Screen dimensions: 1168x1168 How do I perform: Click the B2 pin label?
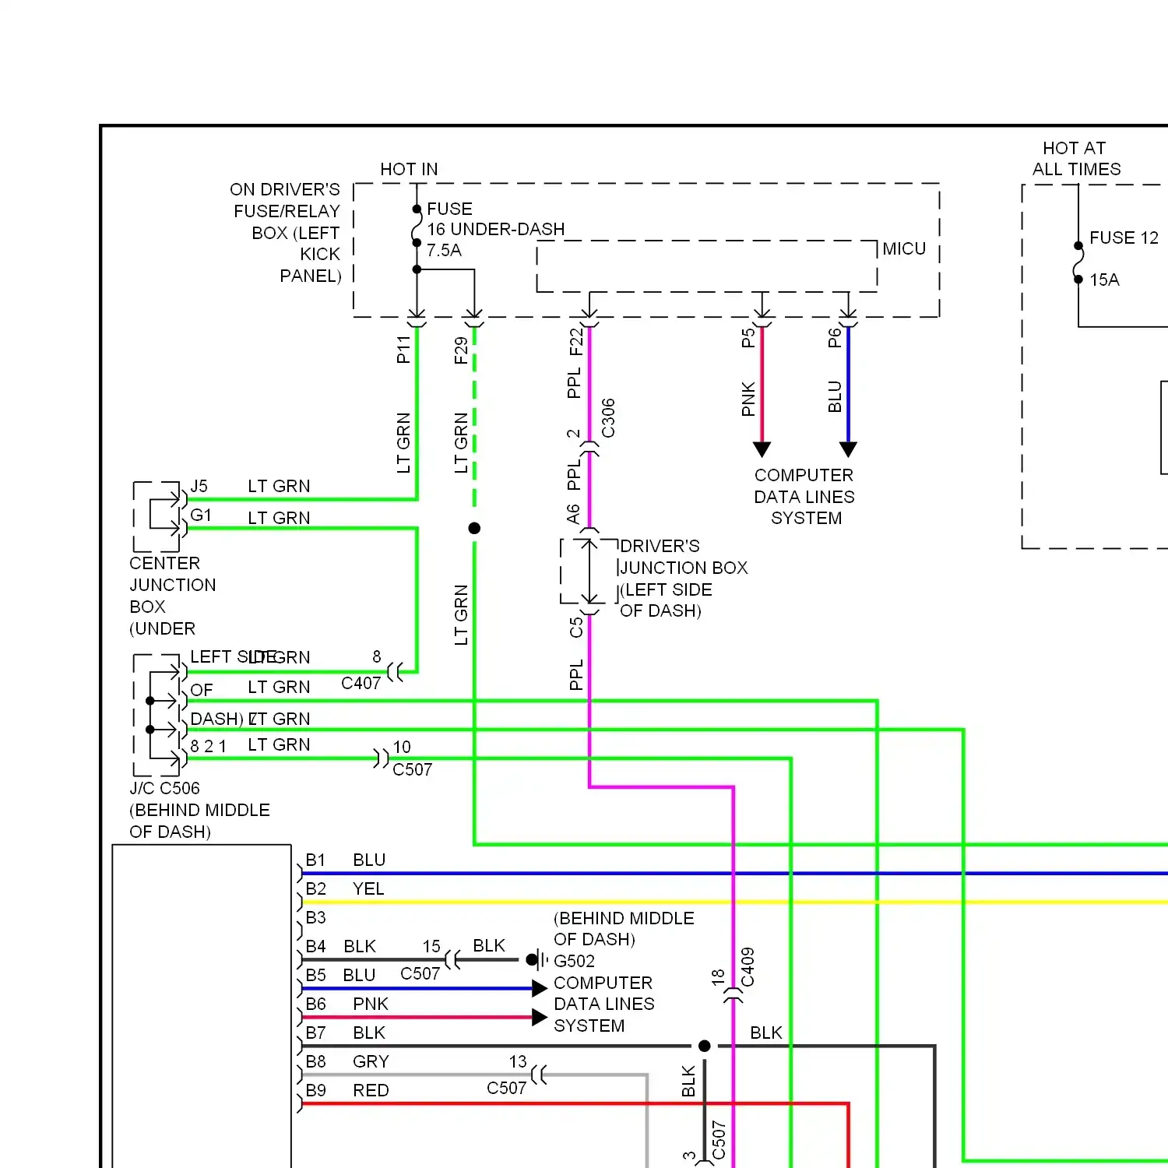click(315, 888)
